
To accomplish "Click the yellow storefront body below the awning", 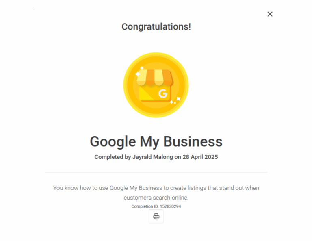I will tap(155, 93).
